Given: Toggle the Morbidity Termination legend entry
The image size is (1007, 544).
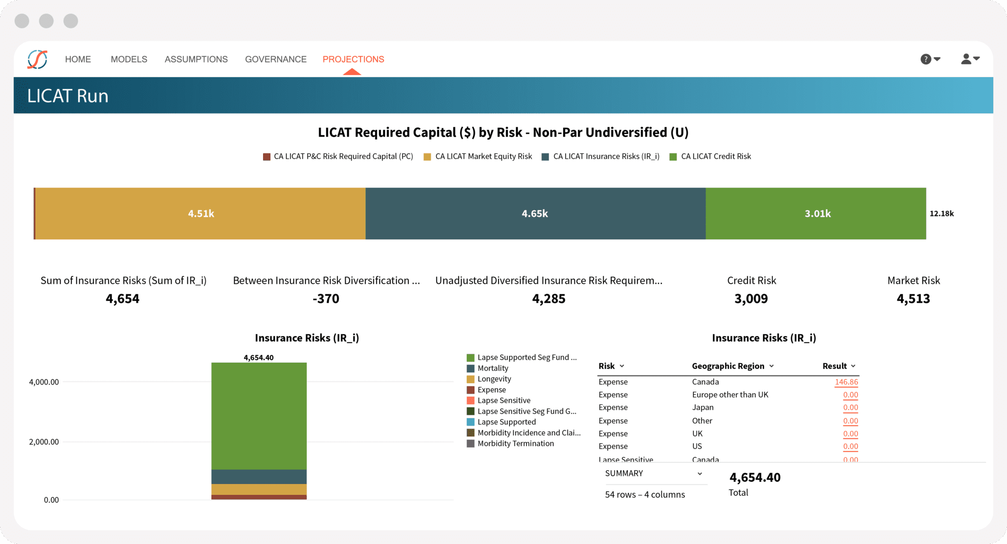Looking at the screenshot, I should 514,443.
